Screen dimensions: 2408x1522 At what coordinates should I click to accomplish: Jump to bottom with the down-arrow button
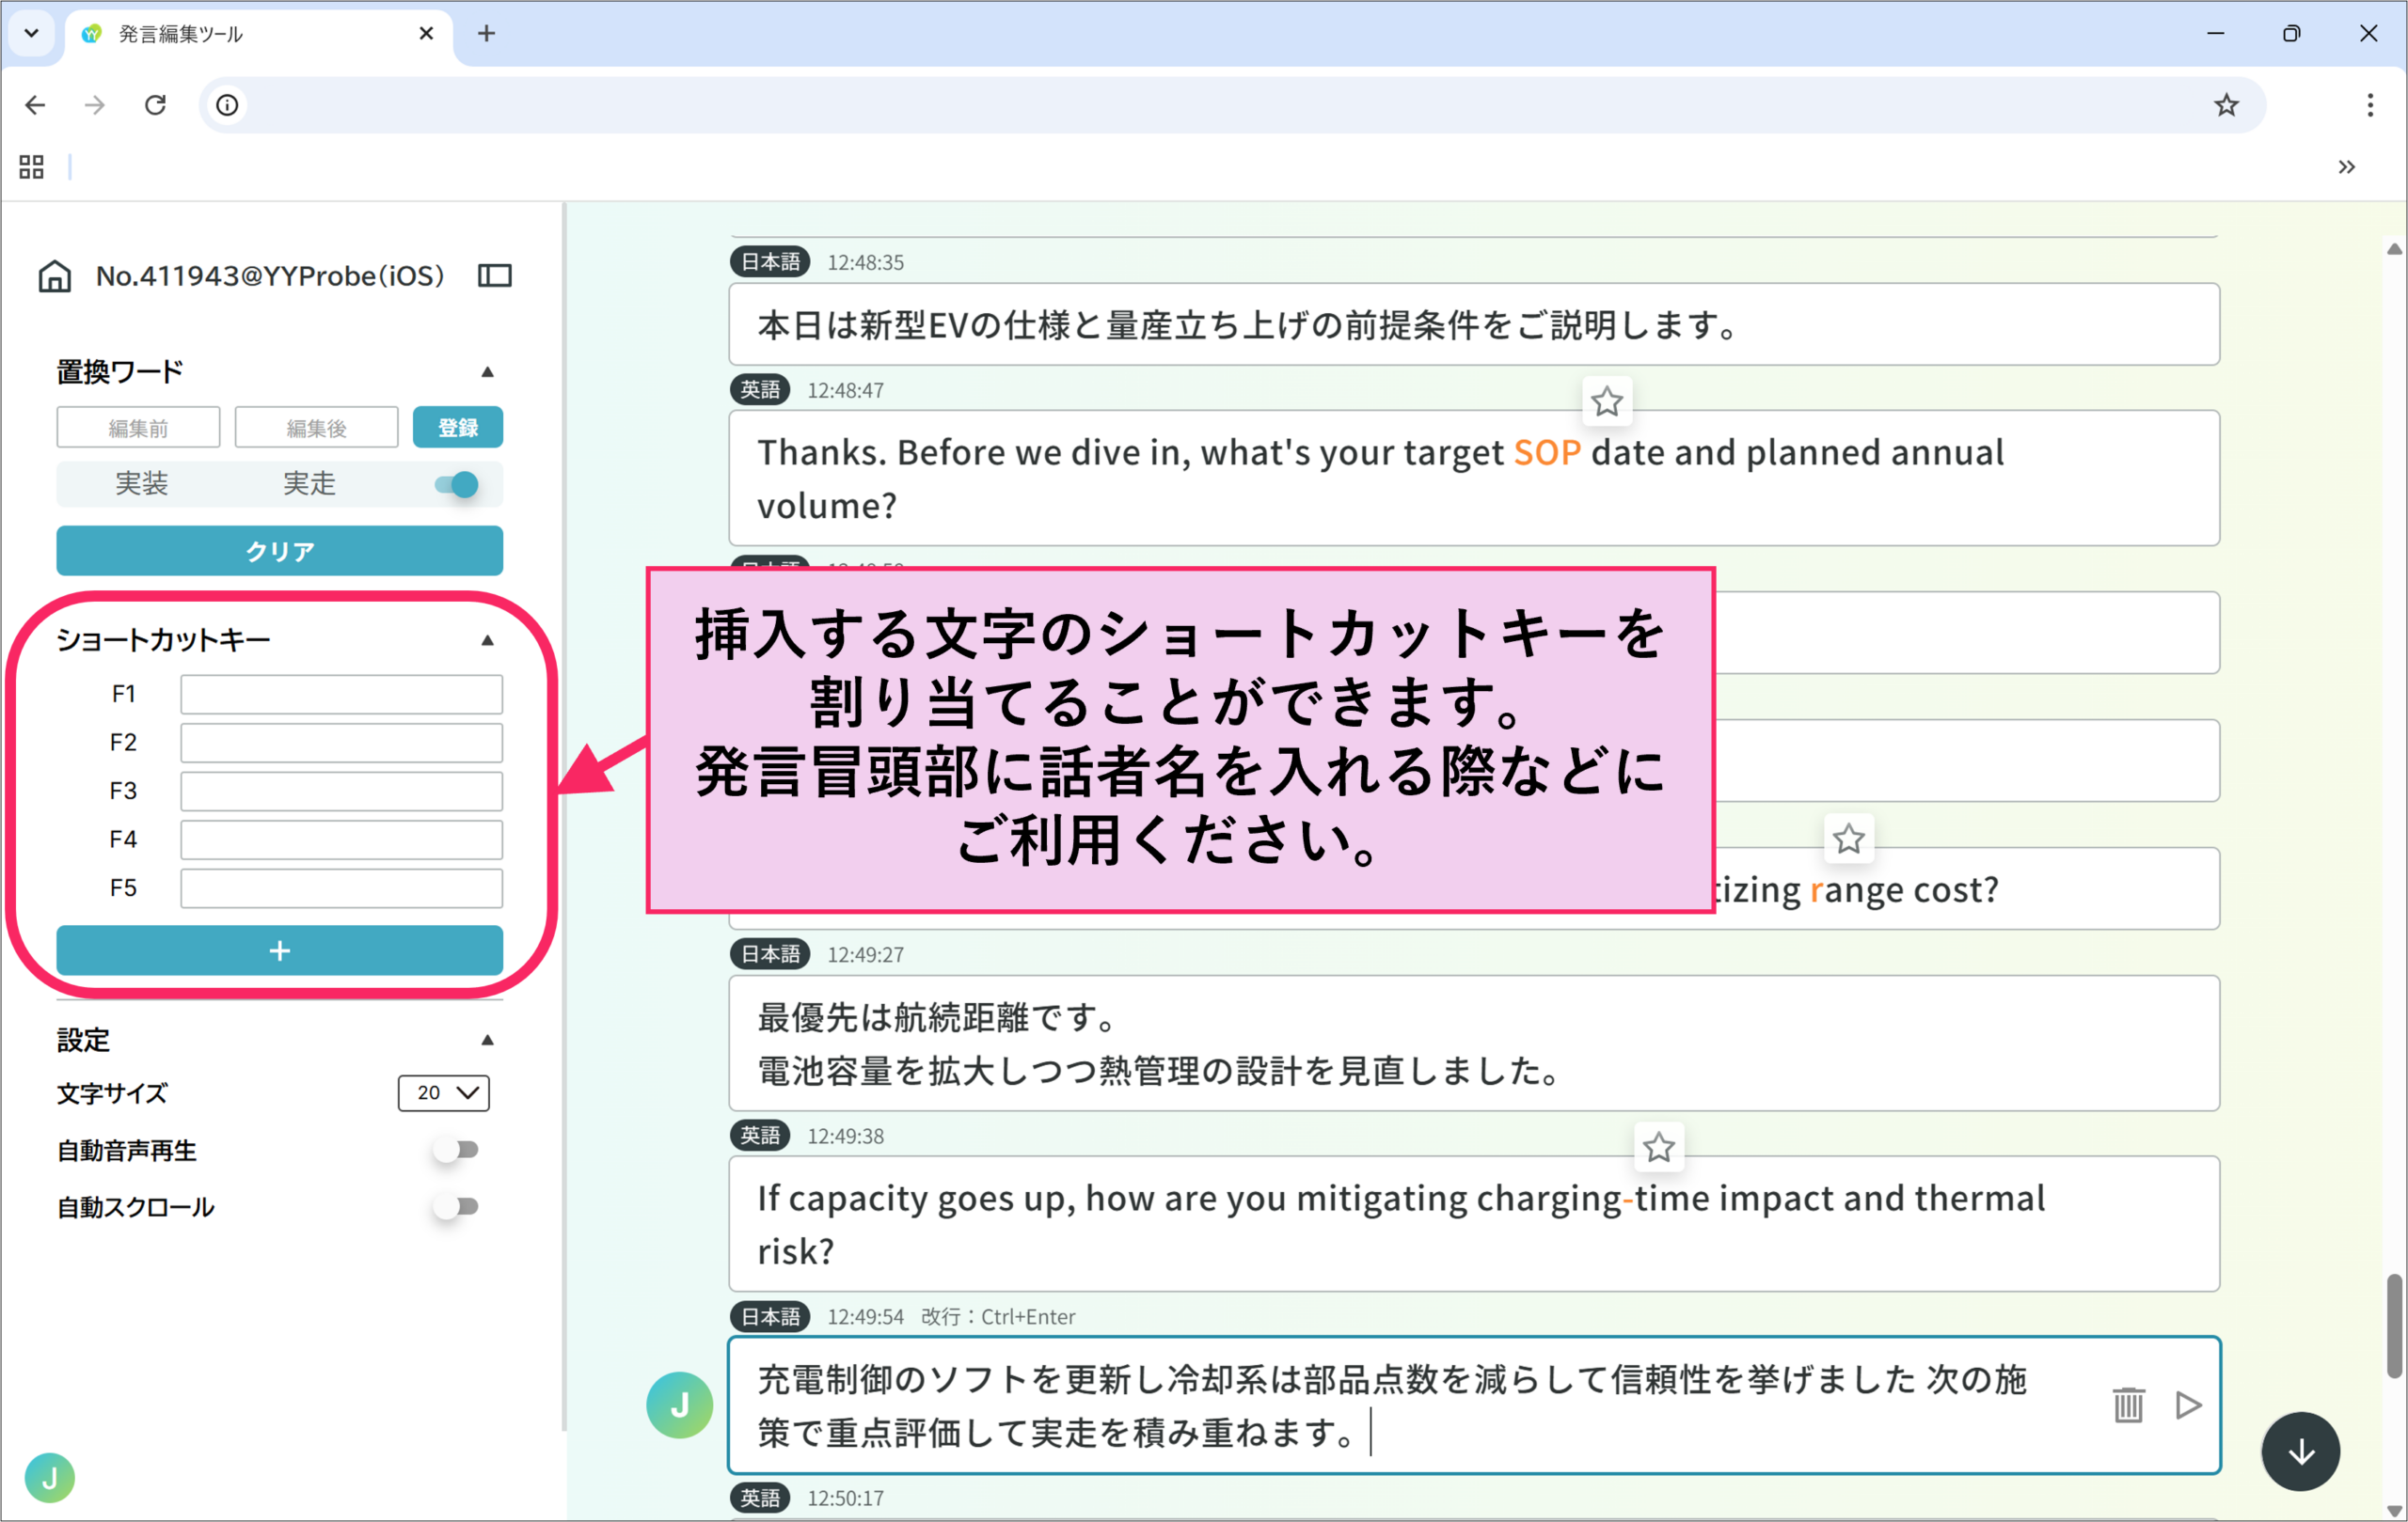[x=2301, y=1451]
